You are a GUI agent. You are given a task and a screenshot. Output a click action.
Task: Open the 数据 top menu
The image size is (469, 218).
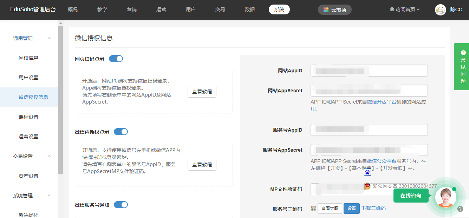pyautogui.click(x=250, y=9)
